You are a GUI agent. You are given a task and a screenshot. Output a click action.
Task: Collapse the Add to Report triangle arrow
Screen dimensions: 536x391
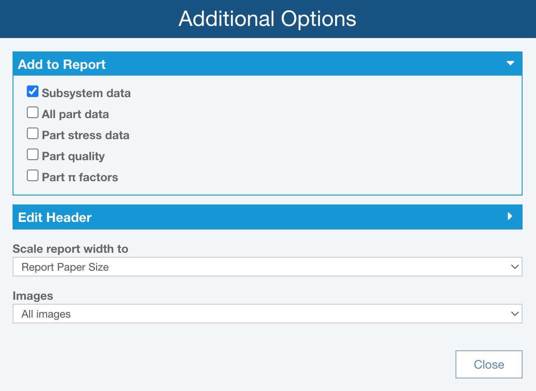point(510,64)
